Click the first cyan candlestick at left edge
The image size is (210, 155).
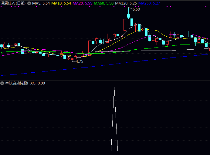point(1,46)
